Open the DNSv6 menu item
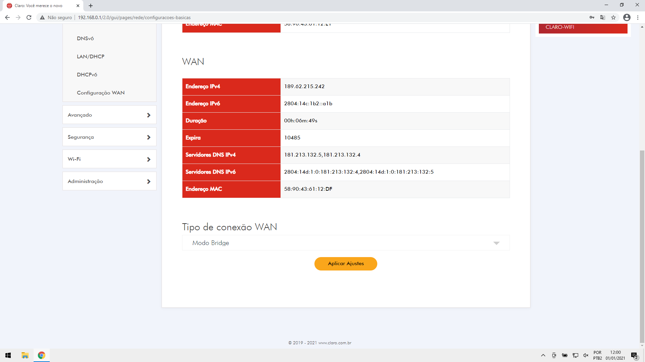This screenshot has width=645, height=362. 85,39
